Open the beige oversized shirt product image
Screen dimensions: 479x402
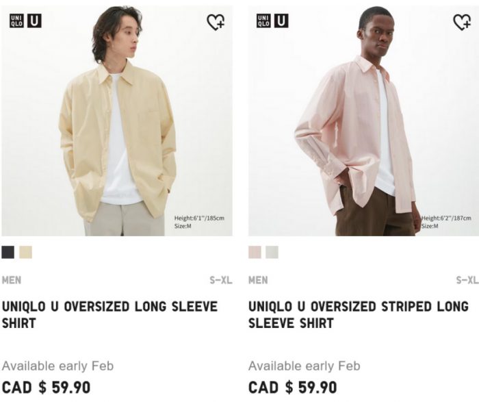point(117,121)
